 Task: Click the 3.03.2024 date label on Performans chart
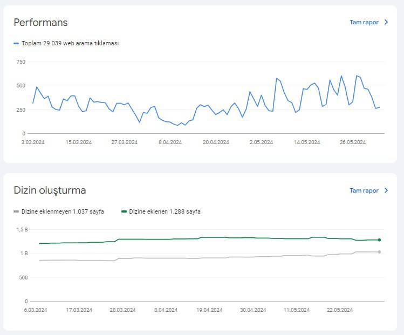[33, 142]
